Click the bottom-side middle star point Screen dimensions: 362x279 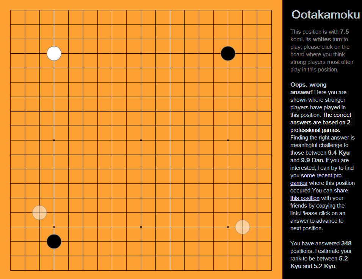pyautogui.click(x=141, y=227)
